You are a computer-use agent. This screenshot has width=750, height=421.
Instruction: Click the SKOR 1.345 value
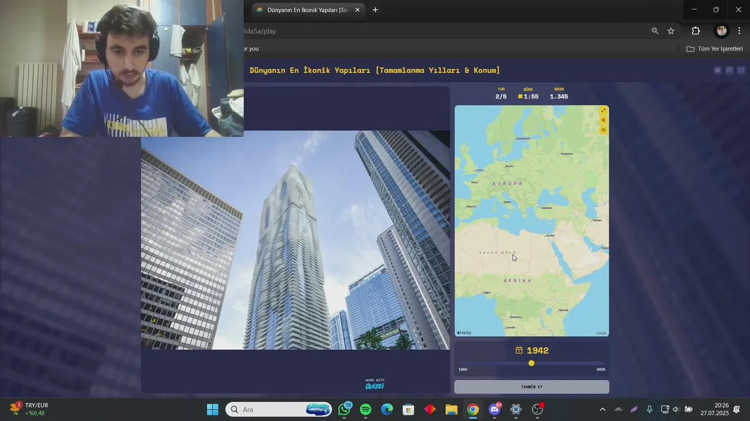pos(559,96)
